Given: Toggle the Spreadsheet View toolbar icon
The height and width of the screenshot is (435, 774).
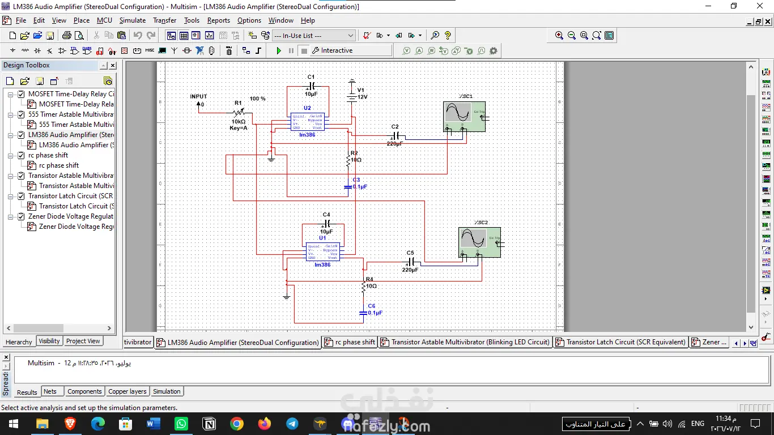Looking at the screenshot, I should click(184, 36).
